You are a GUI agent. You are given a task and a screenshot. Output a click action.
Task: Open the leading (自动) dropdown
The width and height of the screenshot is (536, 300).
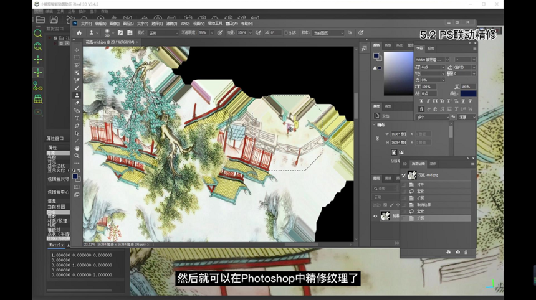click(x=474, y=67)
